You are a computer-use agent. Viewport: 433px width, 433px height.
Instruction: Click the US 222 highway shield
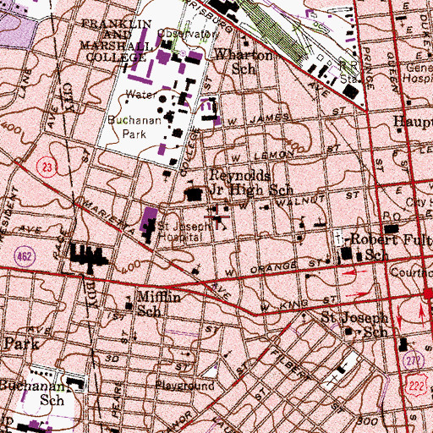click(x=415, y=385)
